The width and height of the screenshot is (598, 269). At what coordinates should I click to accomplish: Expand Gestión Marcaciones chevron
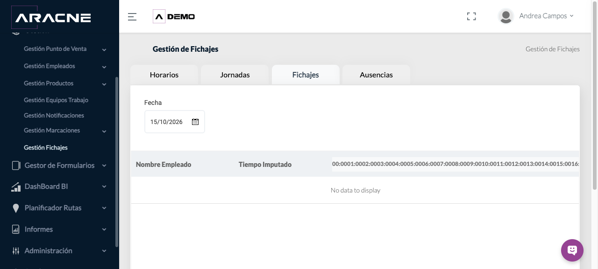(104, 131)
